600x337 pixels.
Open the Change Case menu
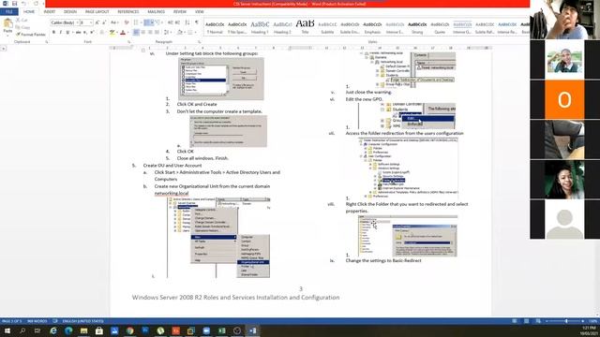pyautogui.click(x=114, y=22)
